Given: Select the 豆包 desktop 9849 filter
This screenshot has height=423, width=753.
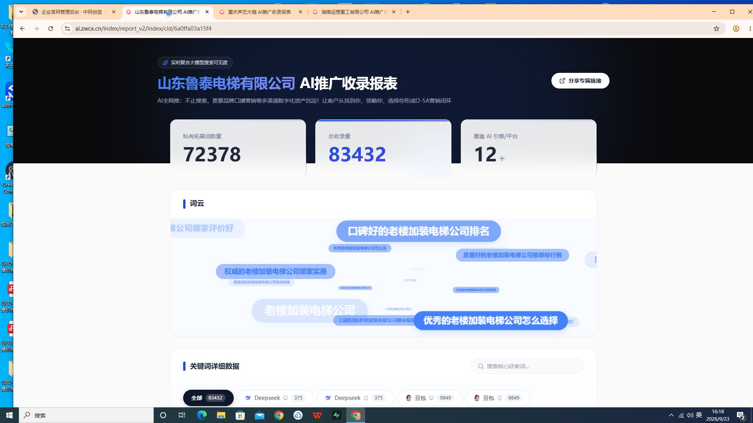Looking at the screenshot, I should 430,398.
